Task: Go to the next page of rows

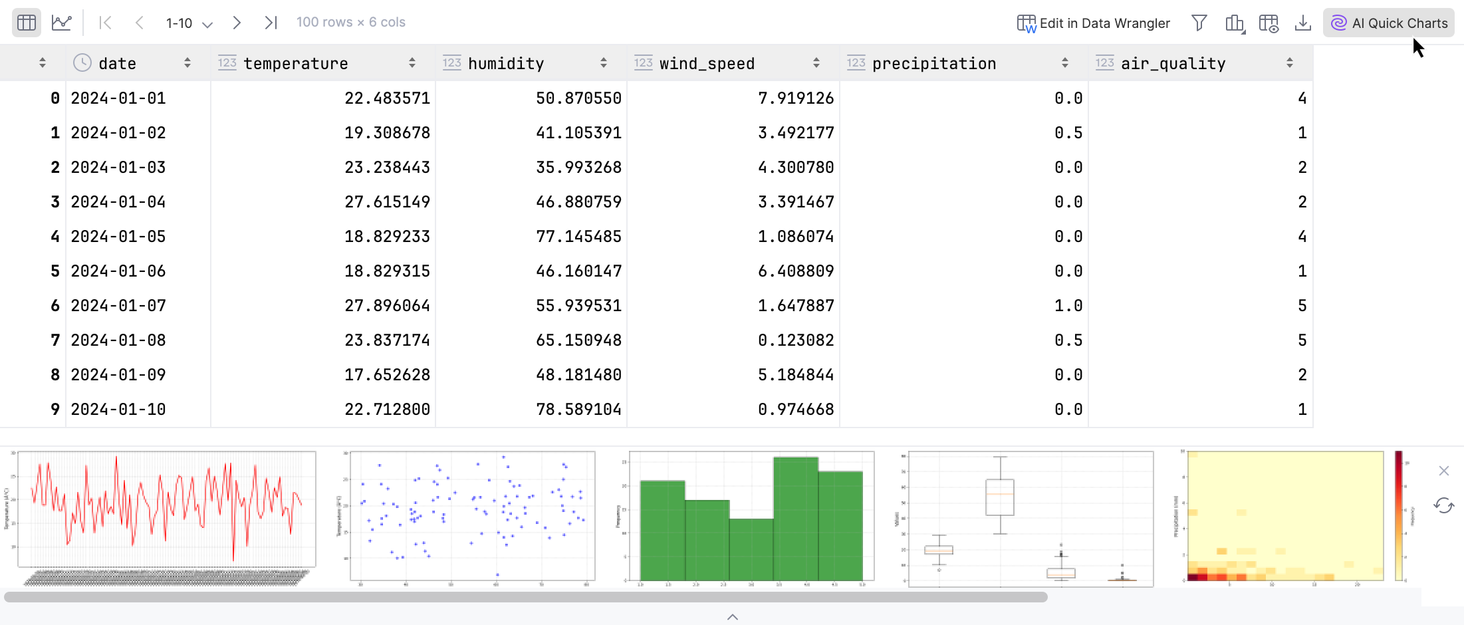Action: pyautogui.click(x=237, y=23)
